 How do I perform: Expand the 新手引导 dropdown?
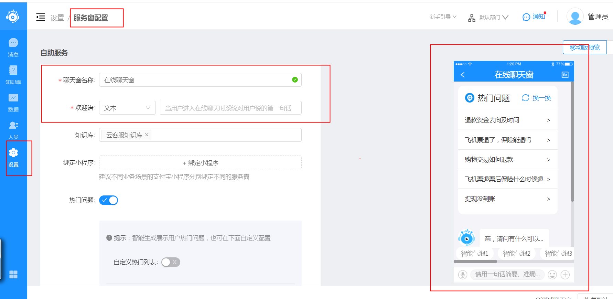coord(443,17)
